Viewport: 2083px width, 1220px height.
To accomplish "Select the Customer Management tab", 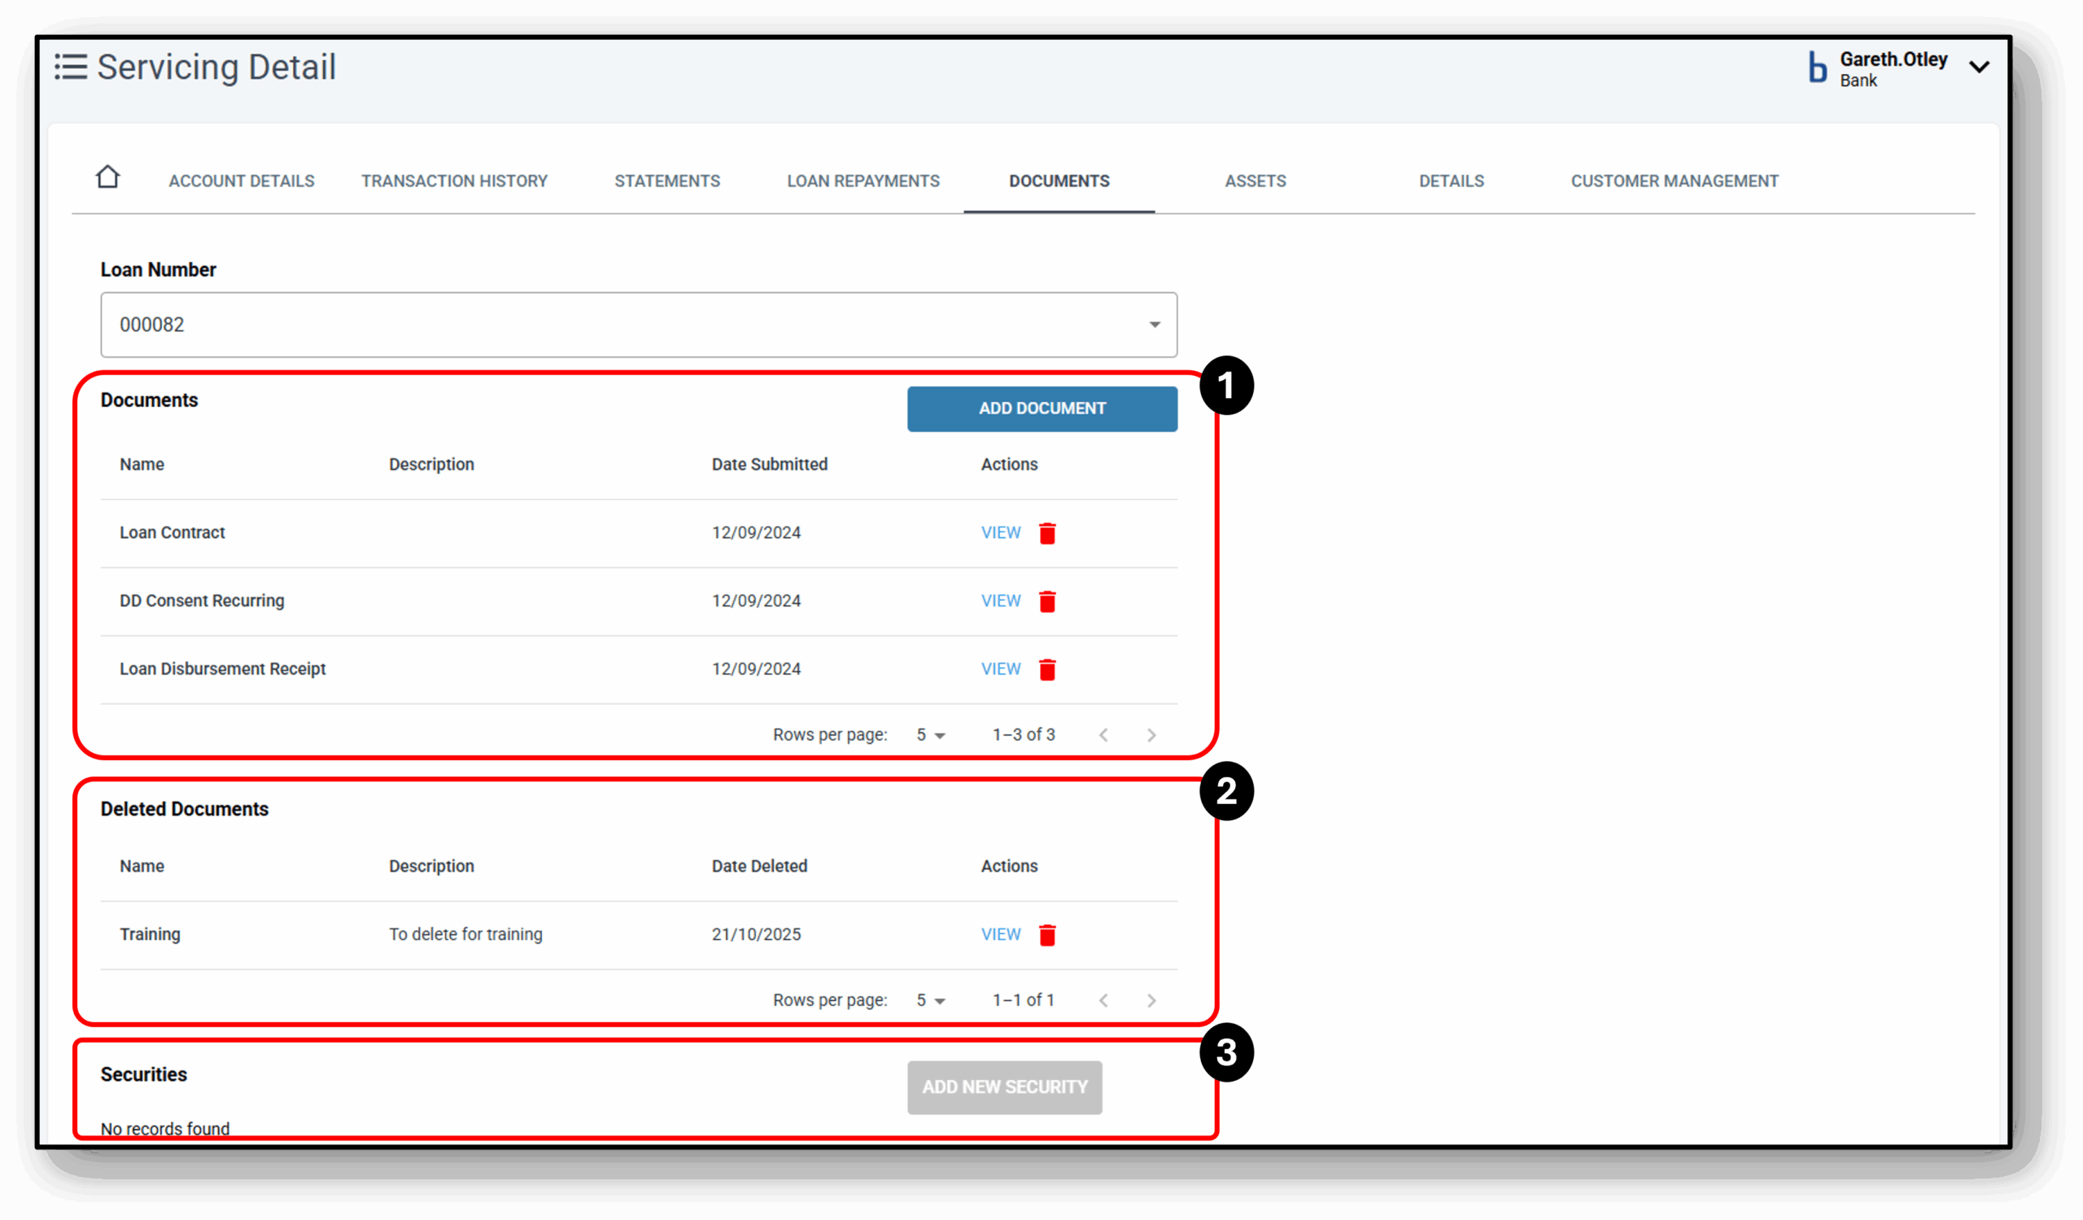I will point(1674,181).
